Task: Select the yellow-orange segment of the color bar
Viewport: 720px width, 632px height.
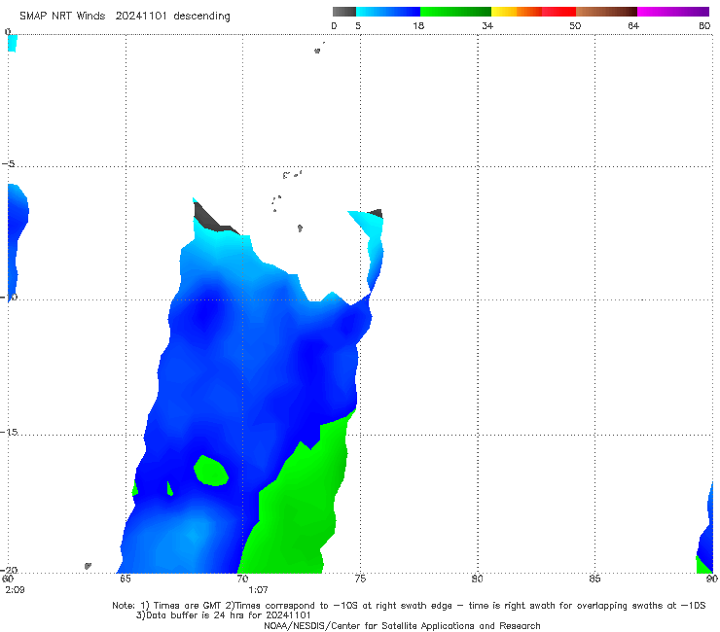Action: 516,12
